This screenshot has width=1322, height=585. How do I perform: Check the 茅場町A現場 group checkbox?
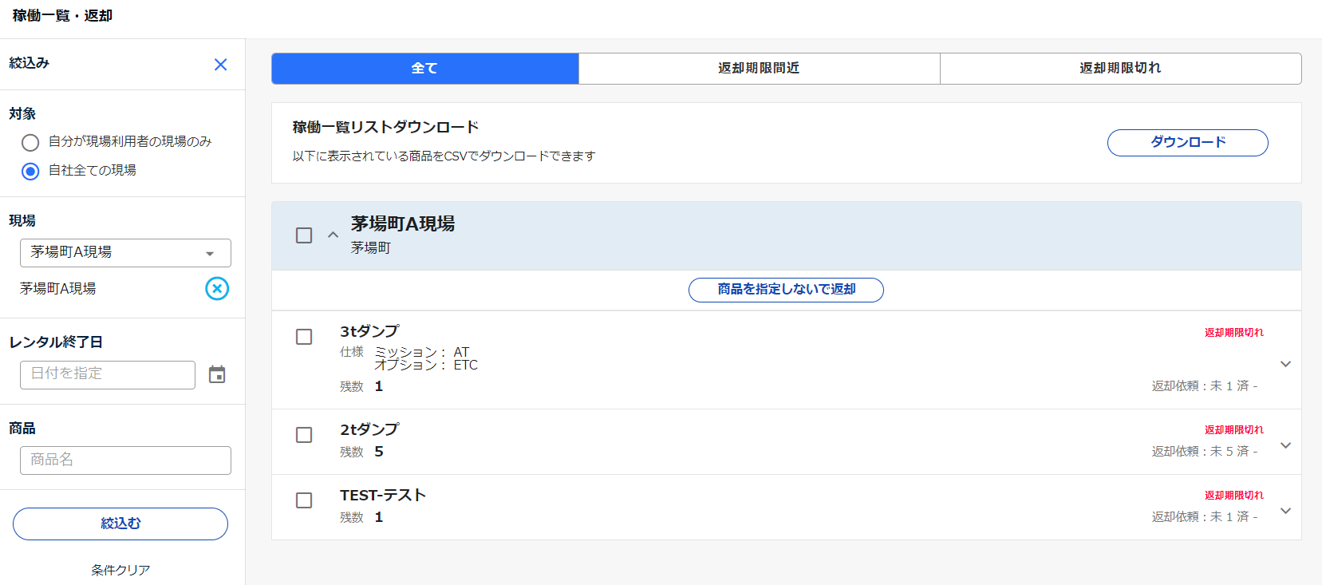[x=304, y=235]
